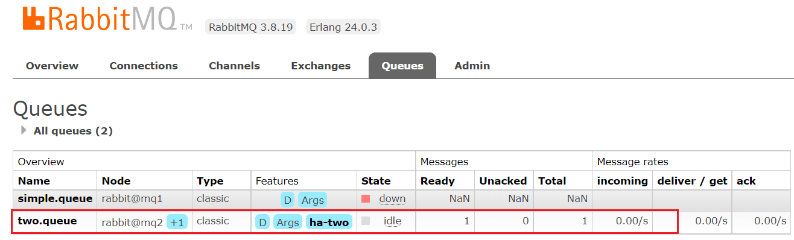Switch to the Connections tab
The image size is (794, 240).
pyautogui.click(x=144, y=66)
